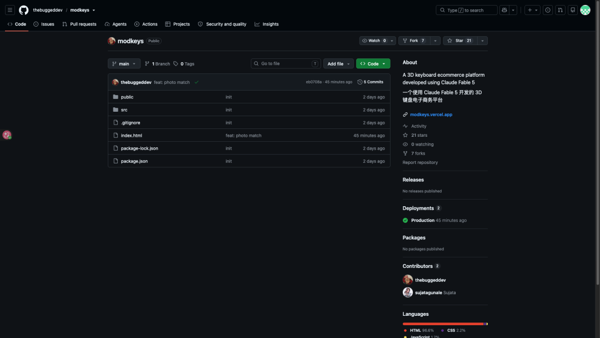Open the user avatar menu
Viewport: 600px width, 338px height.
click(x=585, y=10)
